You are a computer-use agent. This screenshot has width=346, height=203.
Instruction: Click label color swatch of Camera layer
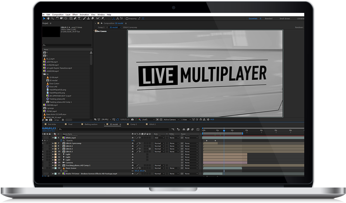tap(55, 162)
